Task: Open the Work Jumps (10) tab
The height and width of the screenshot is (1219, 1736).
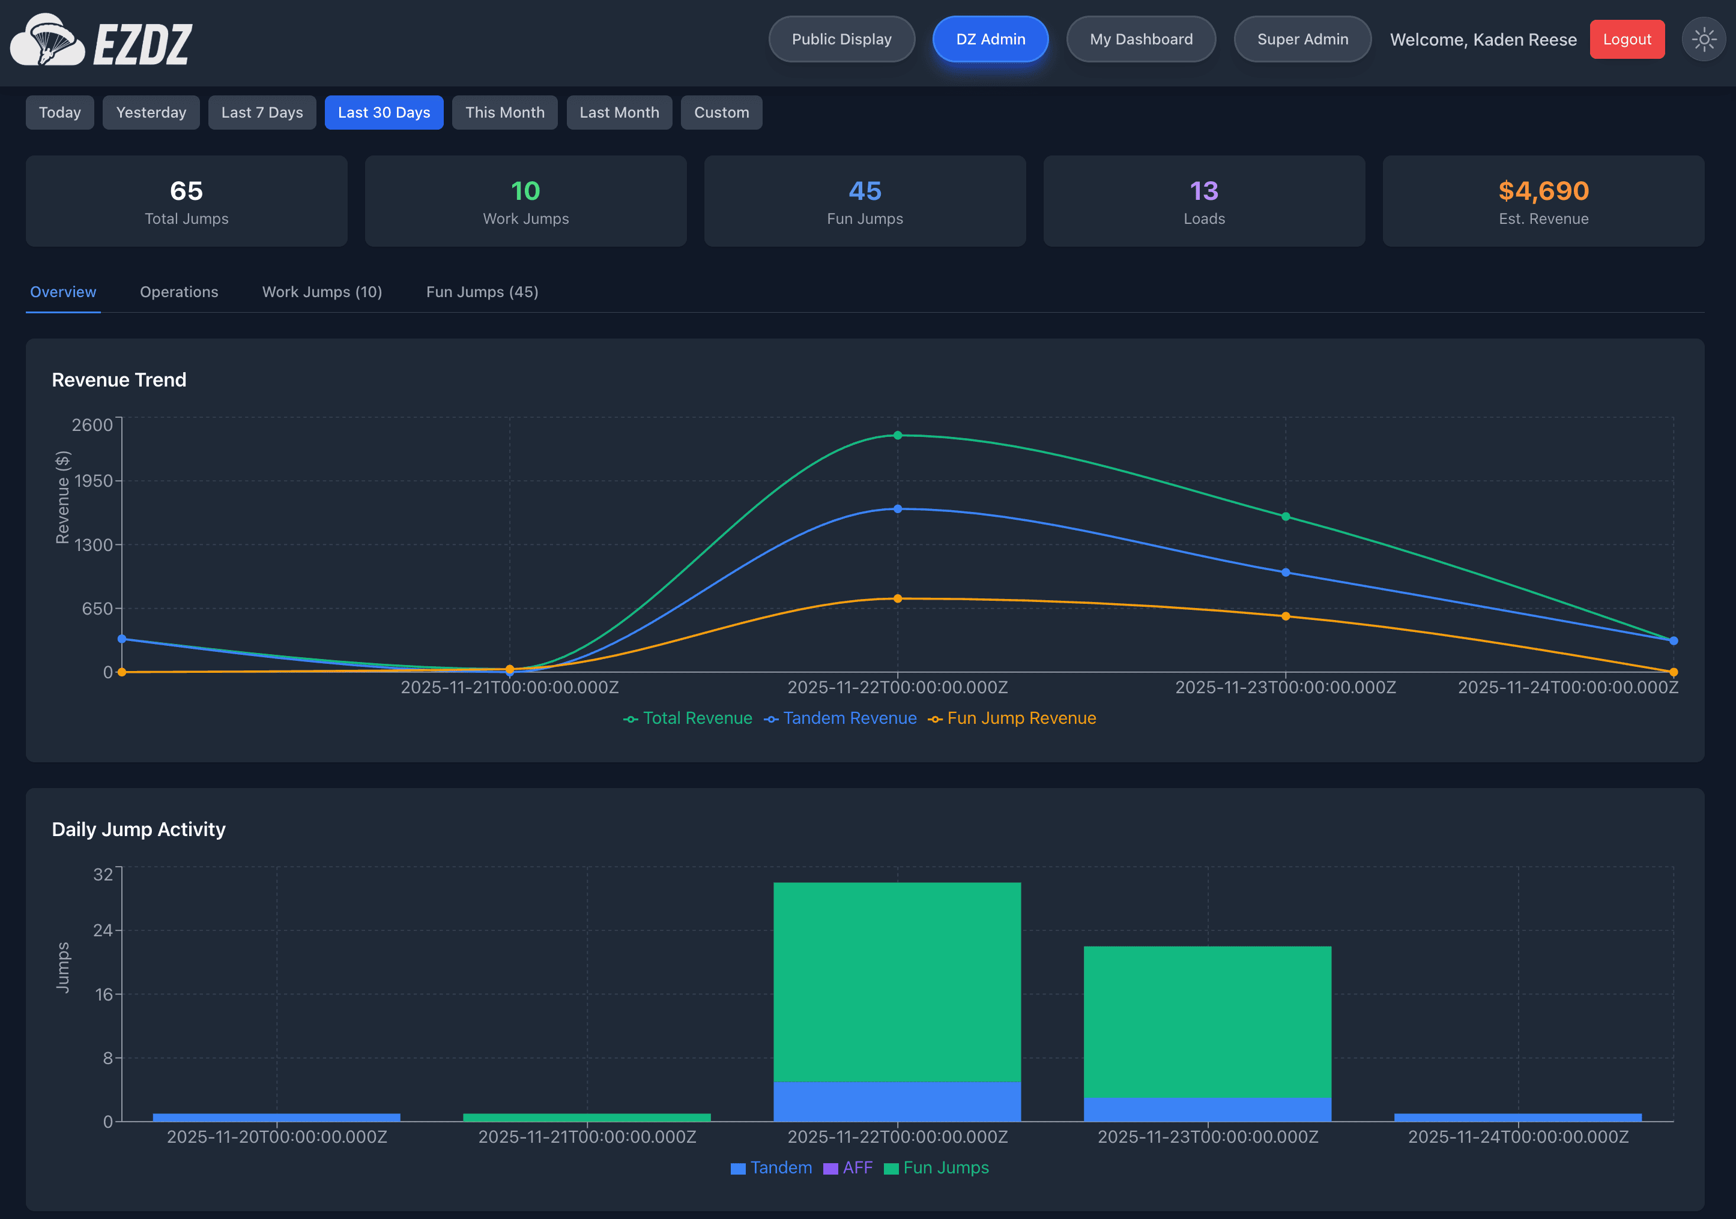Action: point(322,292)
